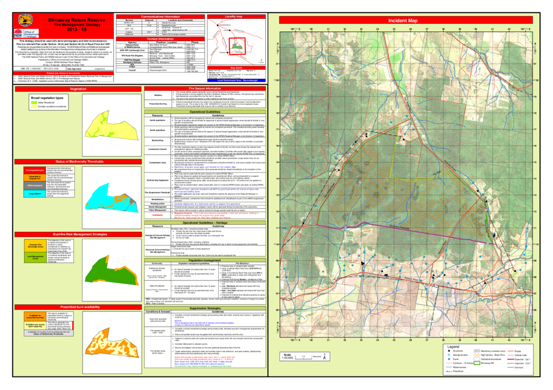
Task: Click the Locality map header
Action: click(x=237, y=17)
